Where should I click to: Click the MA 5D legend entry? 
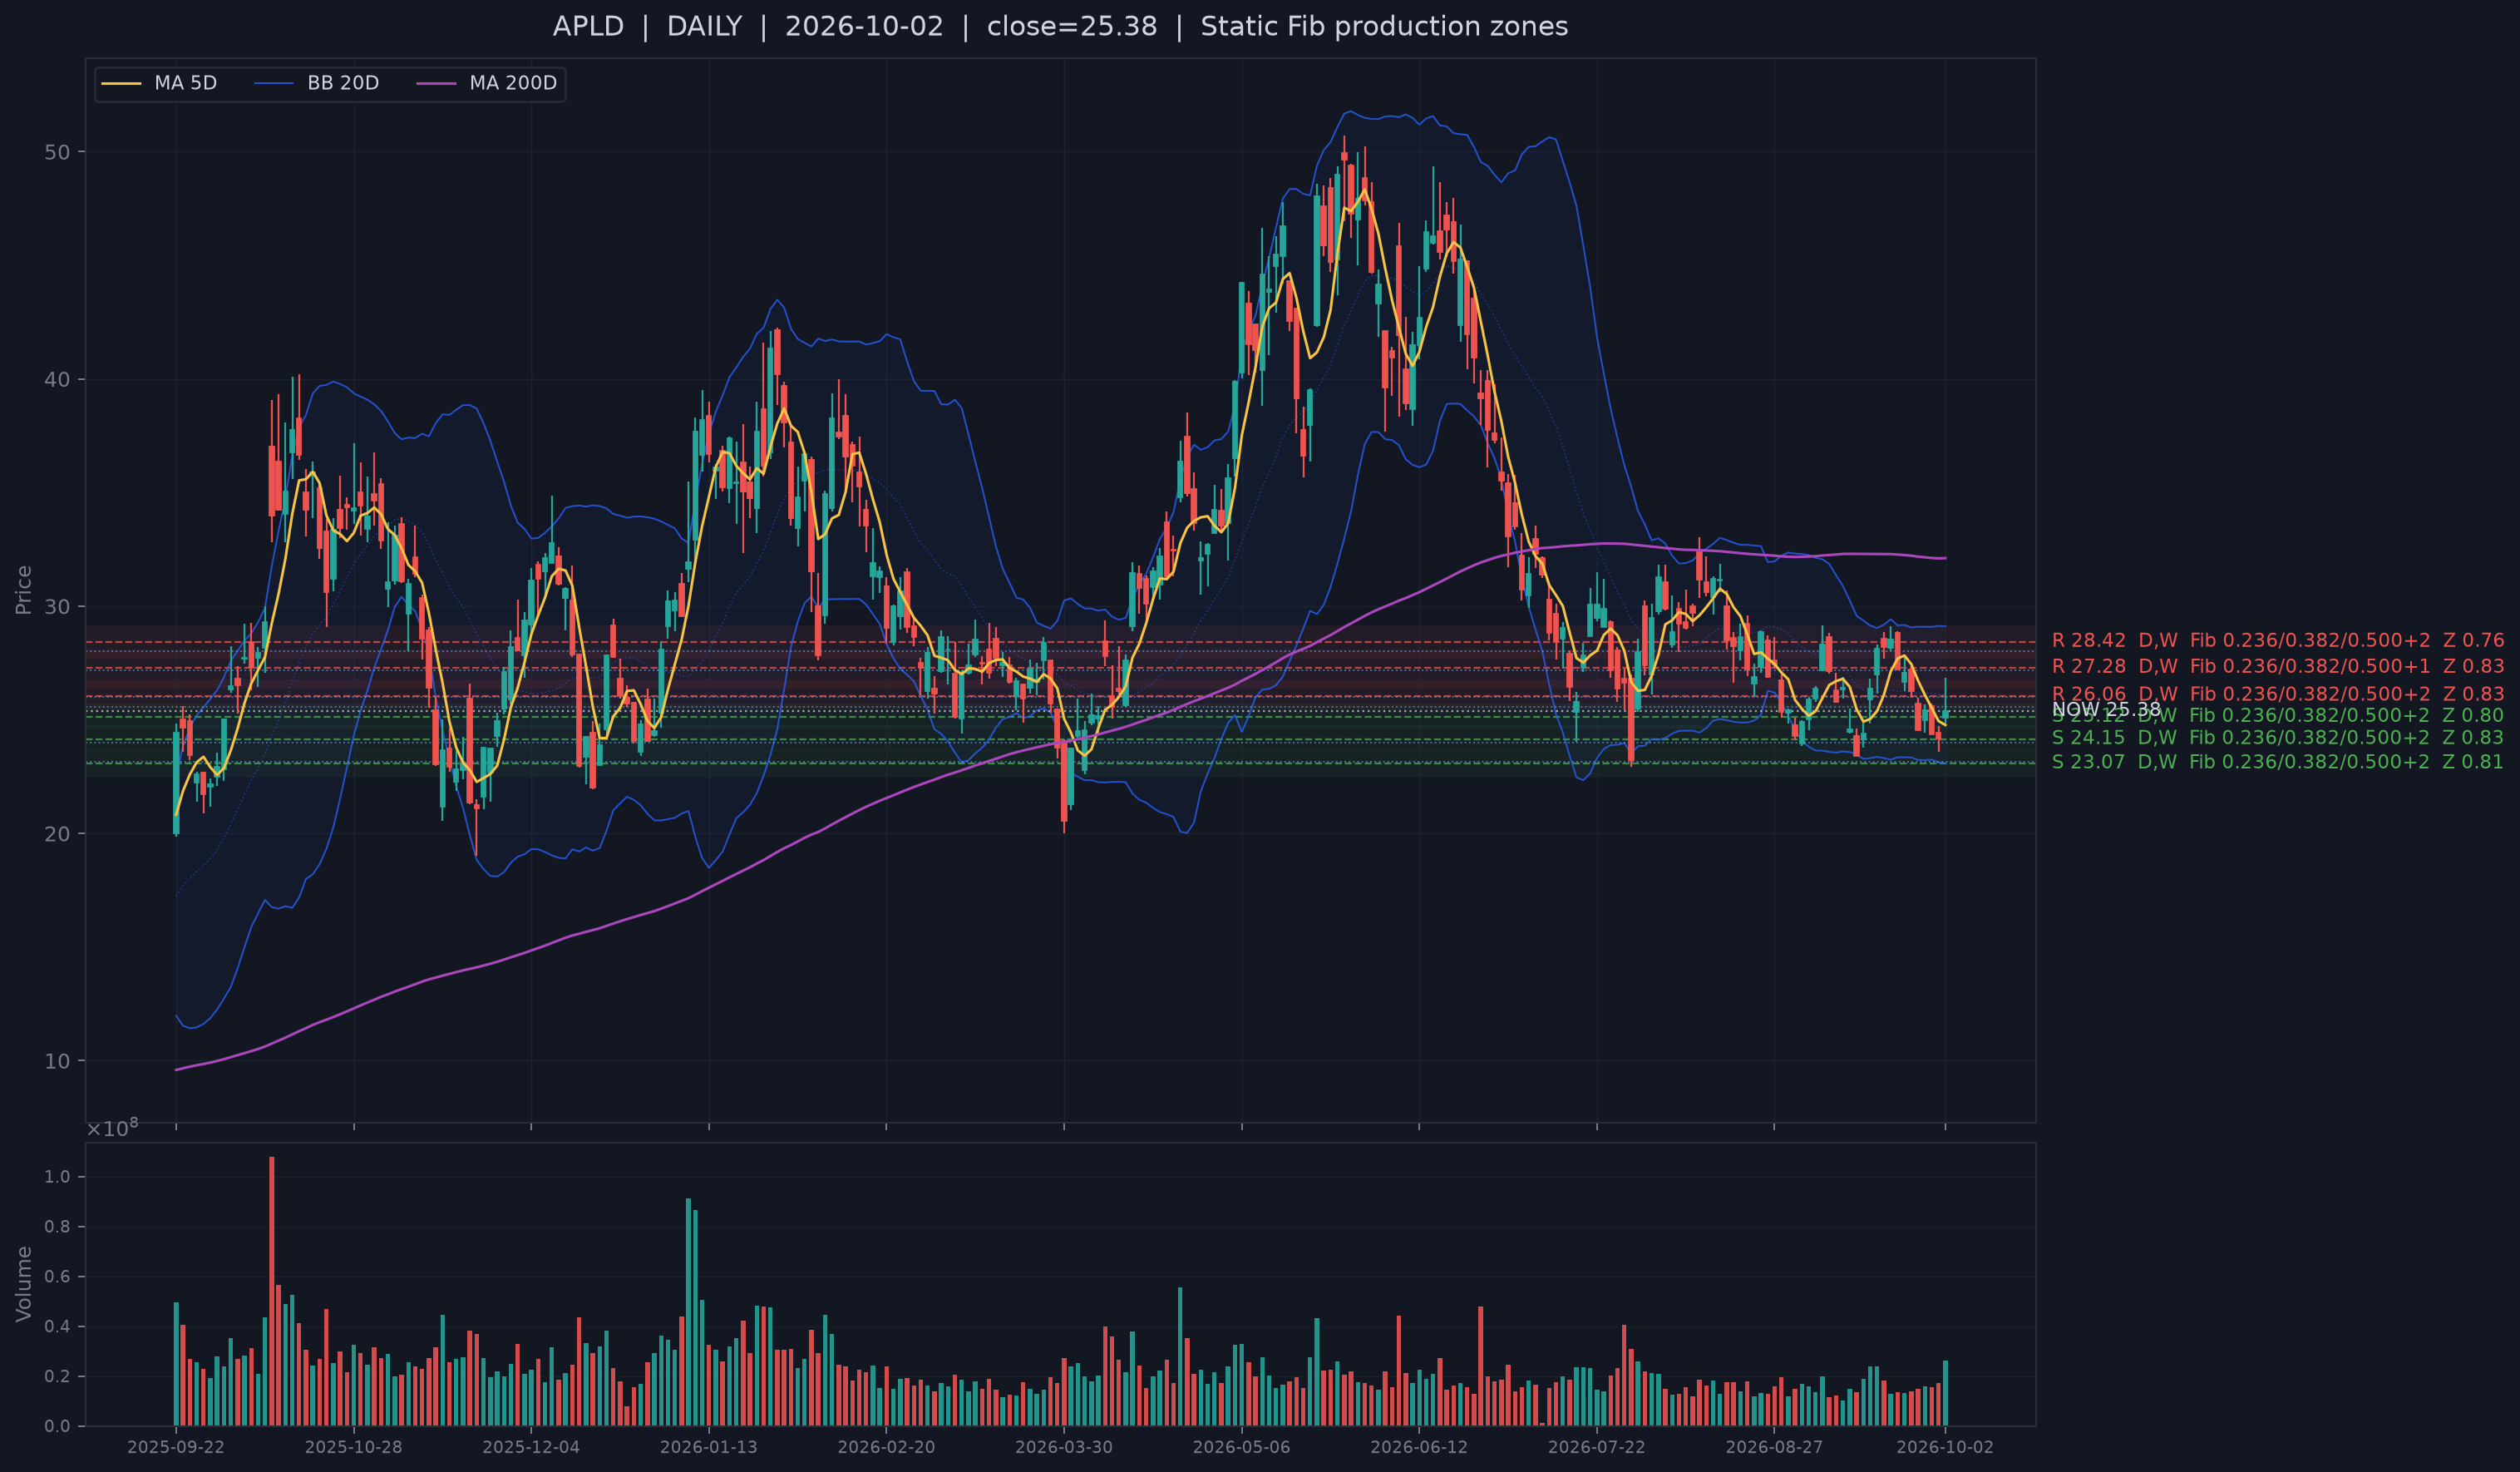(x=159, y=83)
